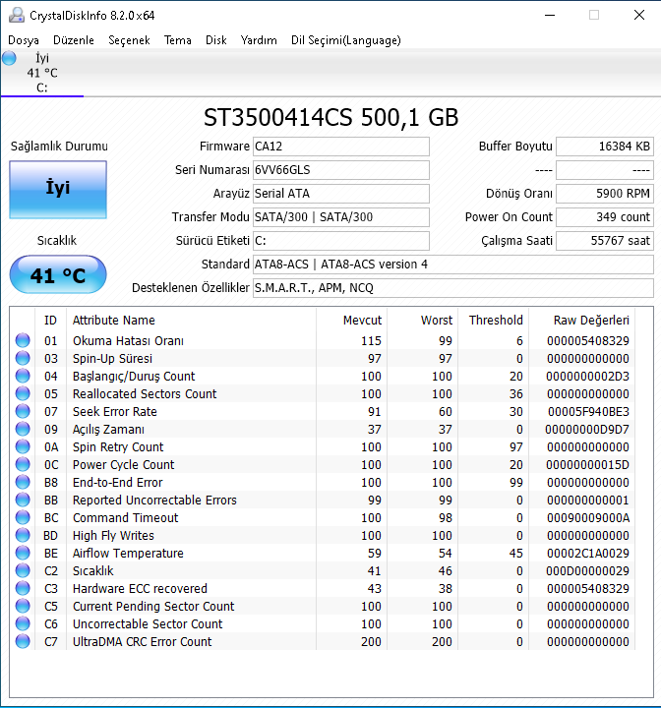The width and height of the screenshot is (661, 708).
Task: Click the status orb for End-to-End Error
Action: coord(23,482)
